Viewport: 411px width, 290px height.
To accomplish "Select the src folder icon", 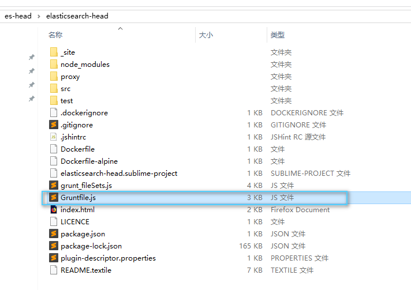I will coord(54,88).
